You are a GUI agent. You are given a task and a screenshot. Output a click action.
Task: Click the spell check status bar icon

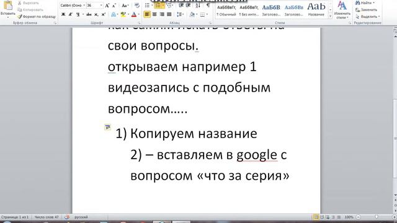click(67, 217)
